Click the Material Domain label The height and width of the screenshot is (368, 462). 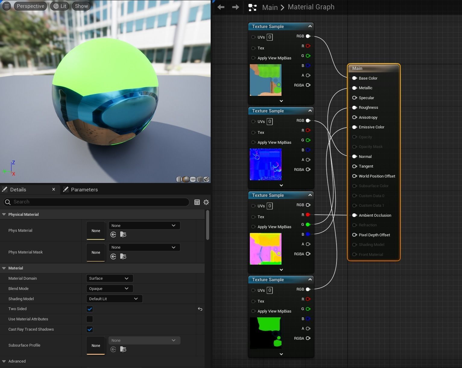point(23,278)
